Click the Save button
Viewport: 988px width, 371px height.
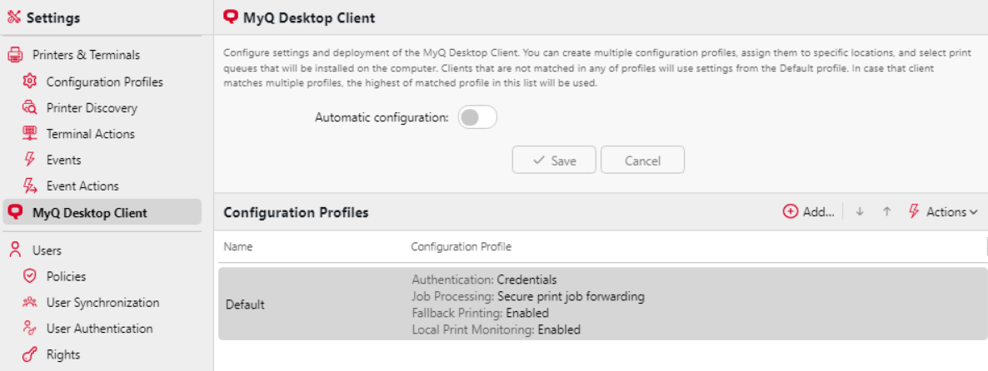pos(554,161)
